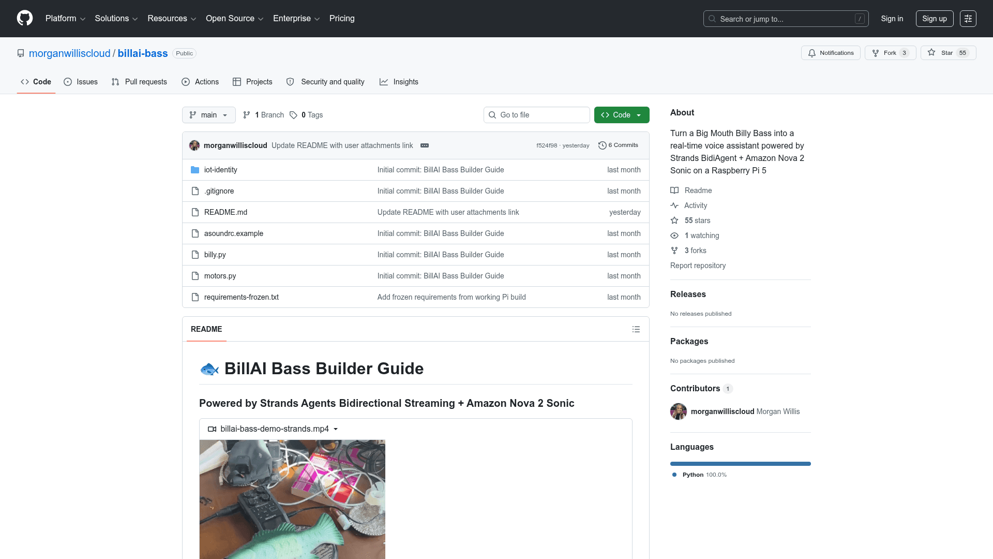The image size is (993, 559).
Task: Fork the billai-bass repository
Action: [x=890, y=53]
